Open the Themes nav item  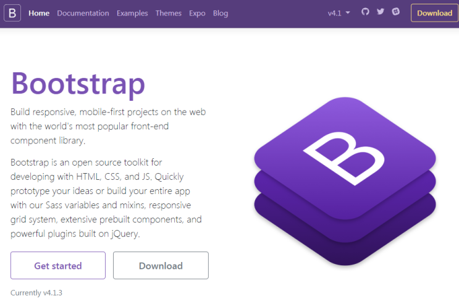(x=168, y=13)
